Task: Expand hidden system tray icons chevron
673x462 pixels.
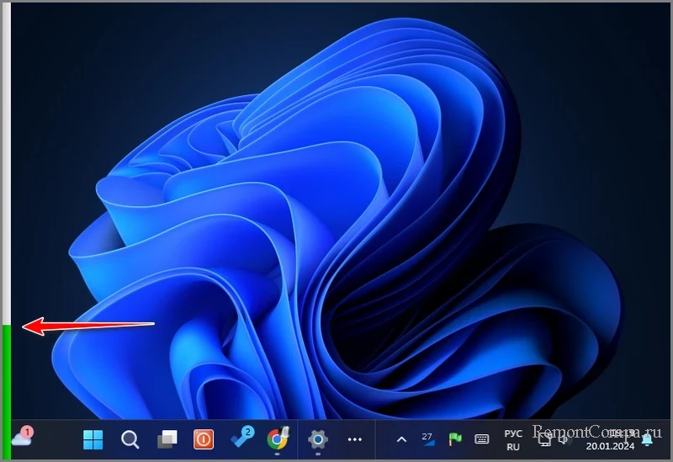Action: coord(401,439)
